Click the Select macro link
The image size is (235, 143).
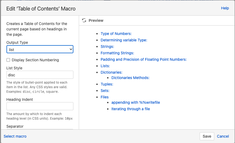(15, 136)
